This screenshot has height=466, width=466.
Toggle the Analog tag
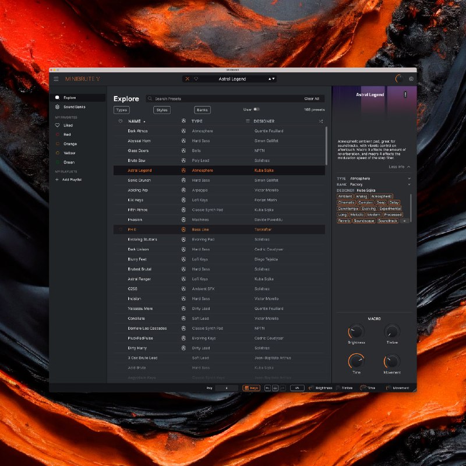click(x=361, y=196)
